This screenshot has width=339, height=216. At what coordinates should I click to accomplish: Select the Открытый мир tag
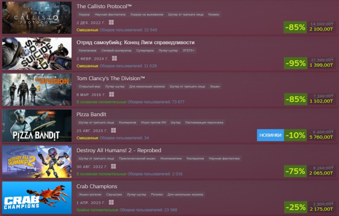click(89, 87)
